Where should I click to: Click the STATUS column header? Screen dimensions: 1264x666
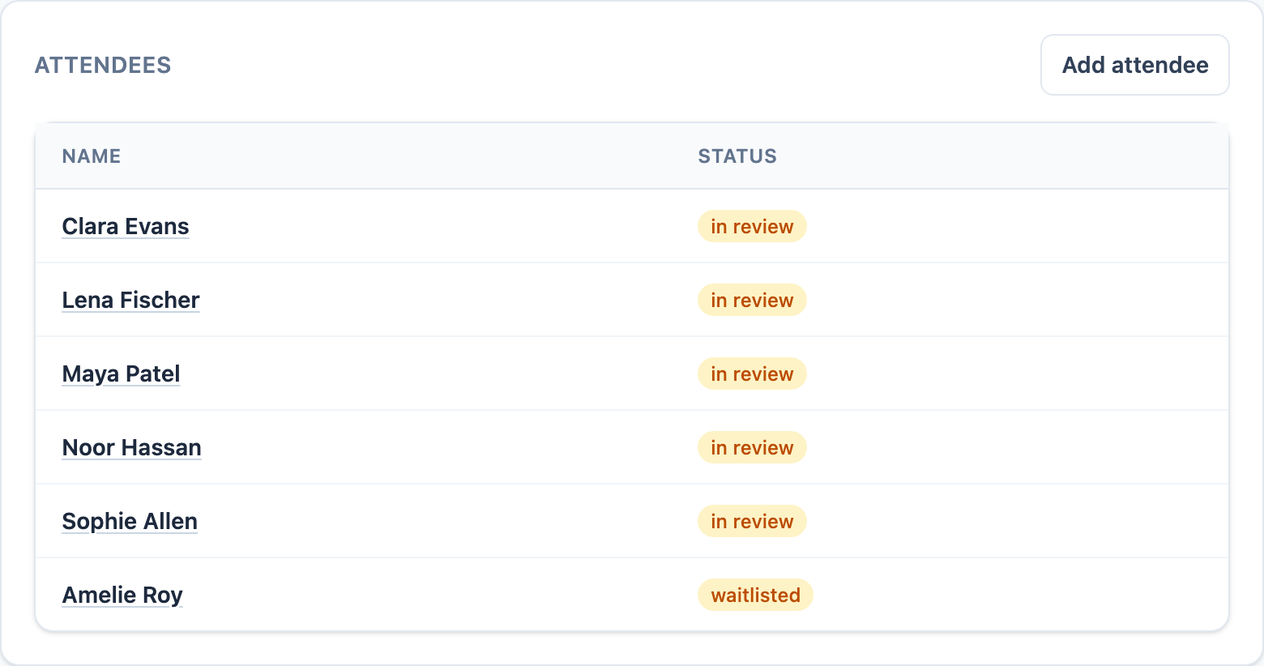pos(737,156)
